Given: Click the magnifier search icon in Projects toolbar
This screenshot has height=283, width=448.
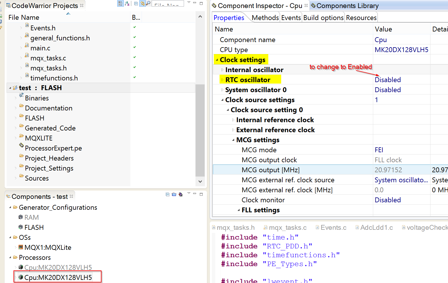Looking at the screenshot, I should click(x=148, y=3).
